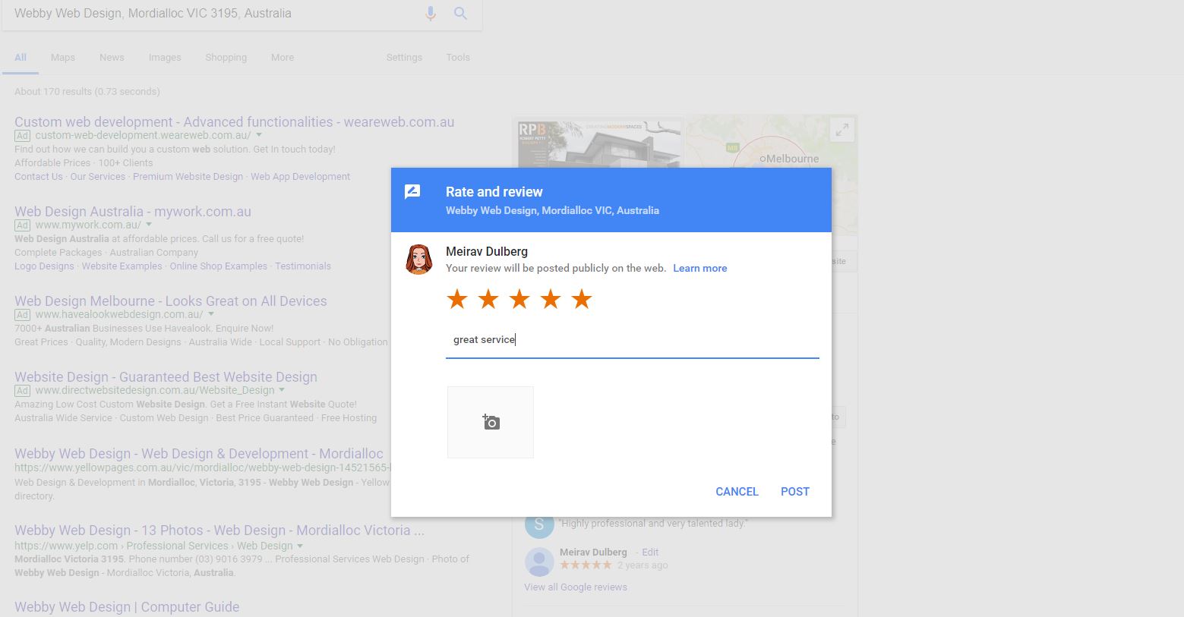Open the search Settings menu
Viewport: 1184px width, 617px height.
coord(404,58)
